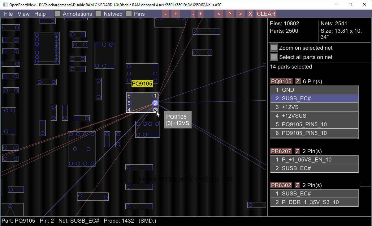Click the larger minus button next to Pins
This screenshot has width=372, height=226.
166,14
